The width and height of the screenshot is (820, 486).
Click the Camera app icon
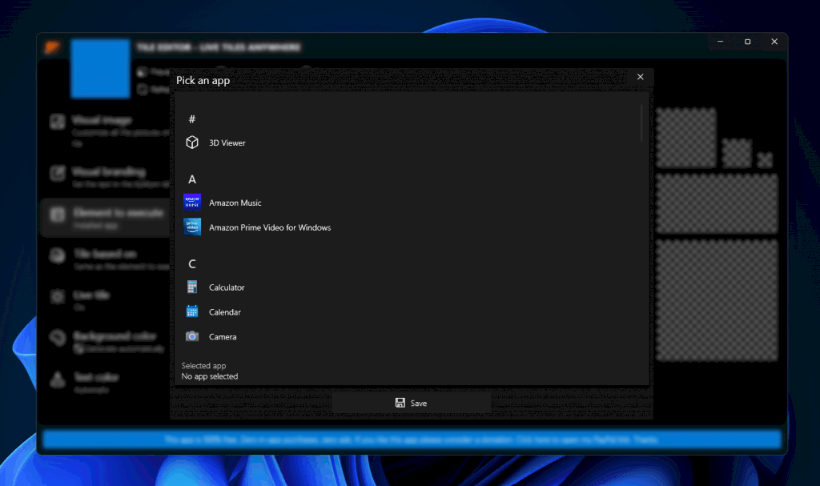coord(192,336)
